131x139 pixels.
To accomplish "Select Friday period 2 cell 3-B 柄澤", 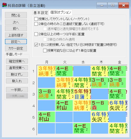I will tap(117, 83).
